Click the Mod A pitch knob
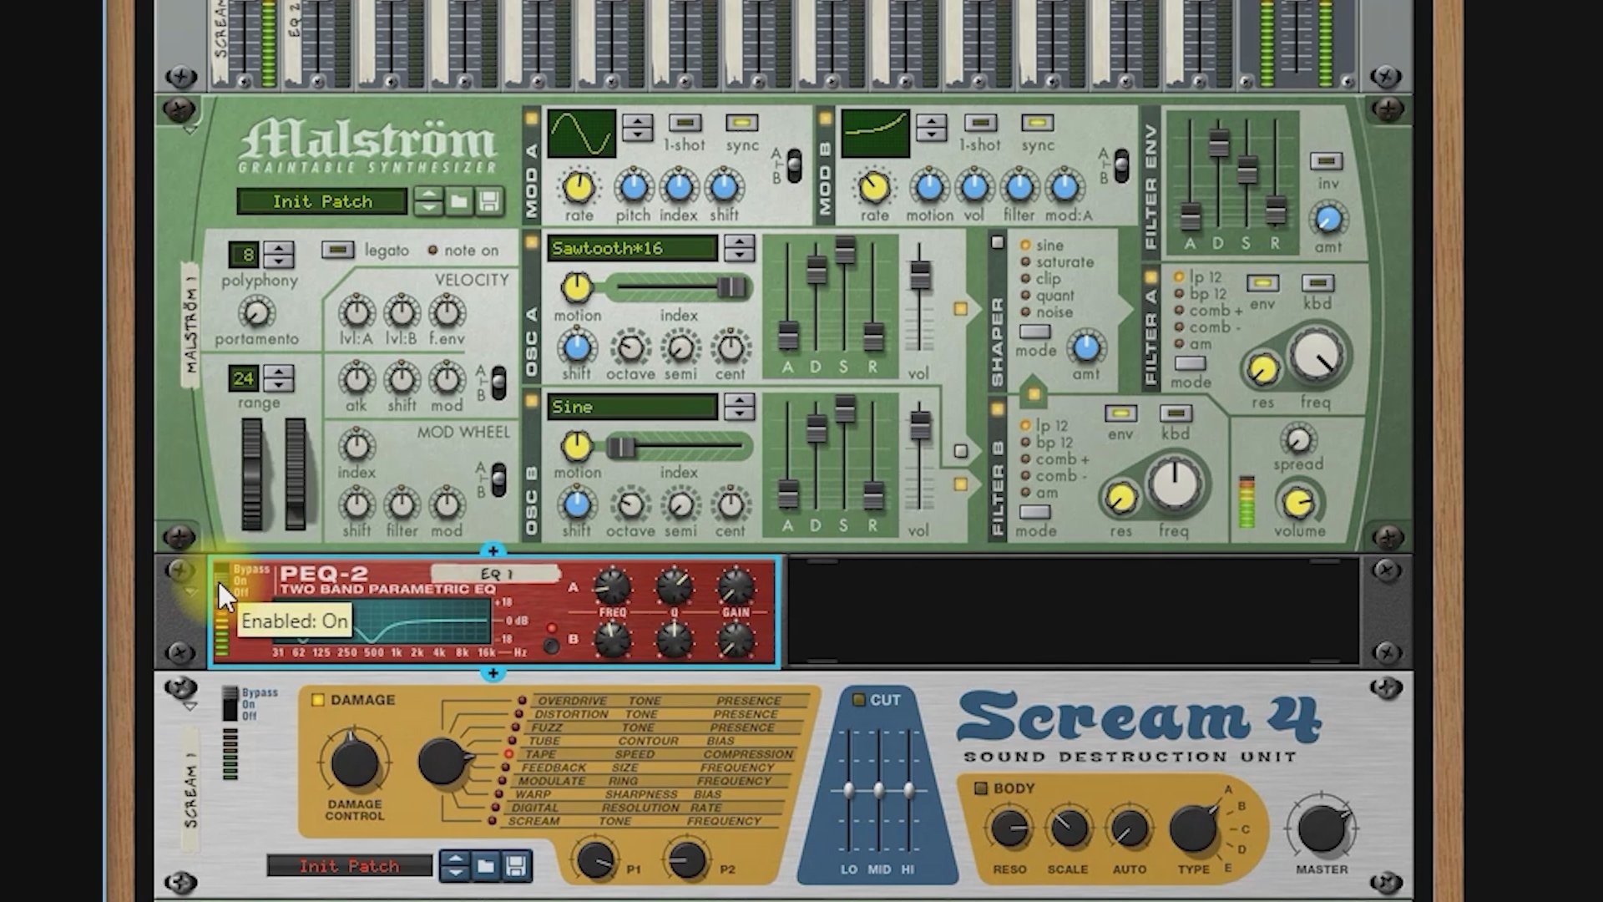1603x902 pixels. click(634, 187)
